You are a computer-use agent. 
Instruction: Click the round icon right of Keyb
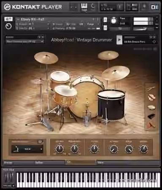point(93,6)
